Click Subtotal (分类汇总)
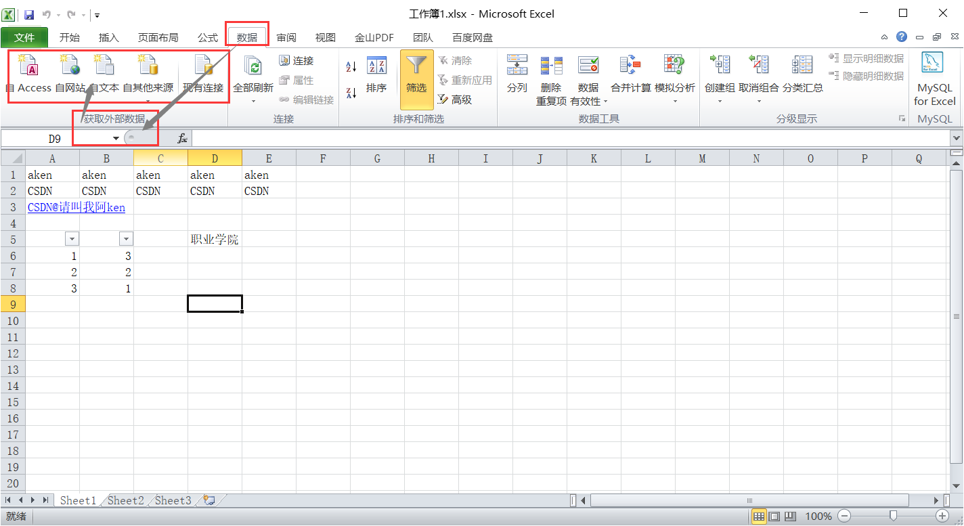The height and width of the screenshot is (526, 964). pos(802,74)
